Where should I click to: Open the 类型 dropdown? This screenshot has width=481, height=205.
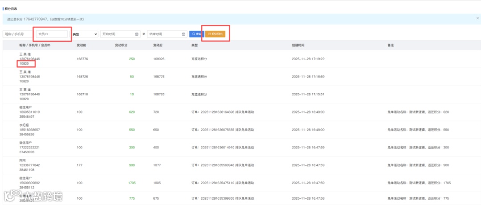tap(84, 34)
